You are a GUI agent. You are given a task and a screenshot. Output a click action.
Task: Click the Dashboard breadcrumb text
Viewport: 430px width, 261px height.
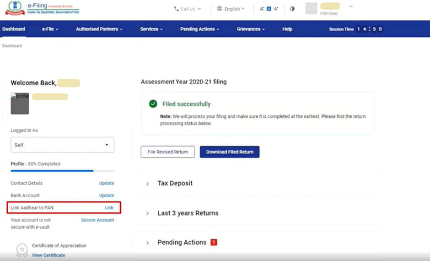point(12,46)
